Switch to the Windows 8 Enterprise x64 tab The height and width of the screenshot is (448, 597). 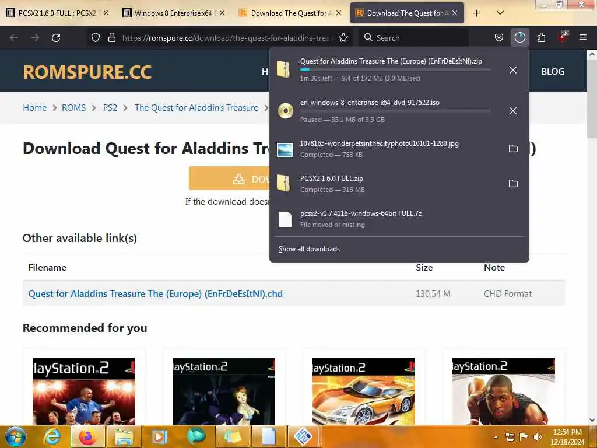pos(173,13)
